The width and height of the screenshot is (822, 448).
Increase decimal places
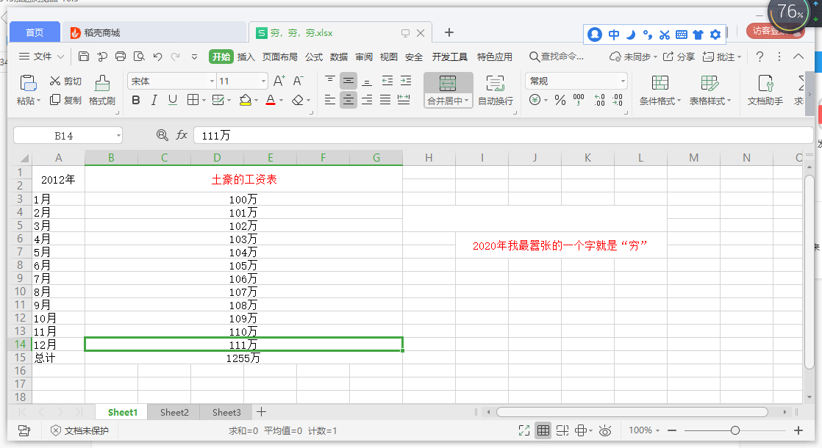(x=599, y=100)
